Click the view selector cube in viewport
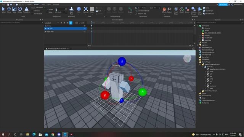 point(187,59)
